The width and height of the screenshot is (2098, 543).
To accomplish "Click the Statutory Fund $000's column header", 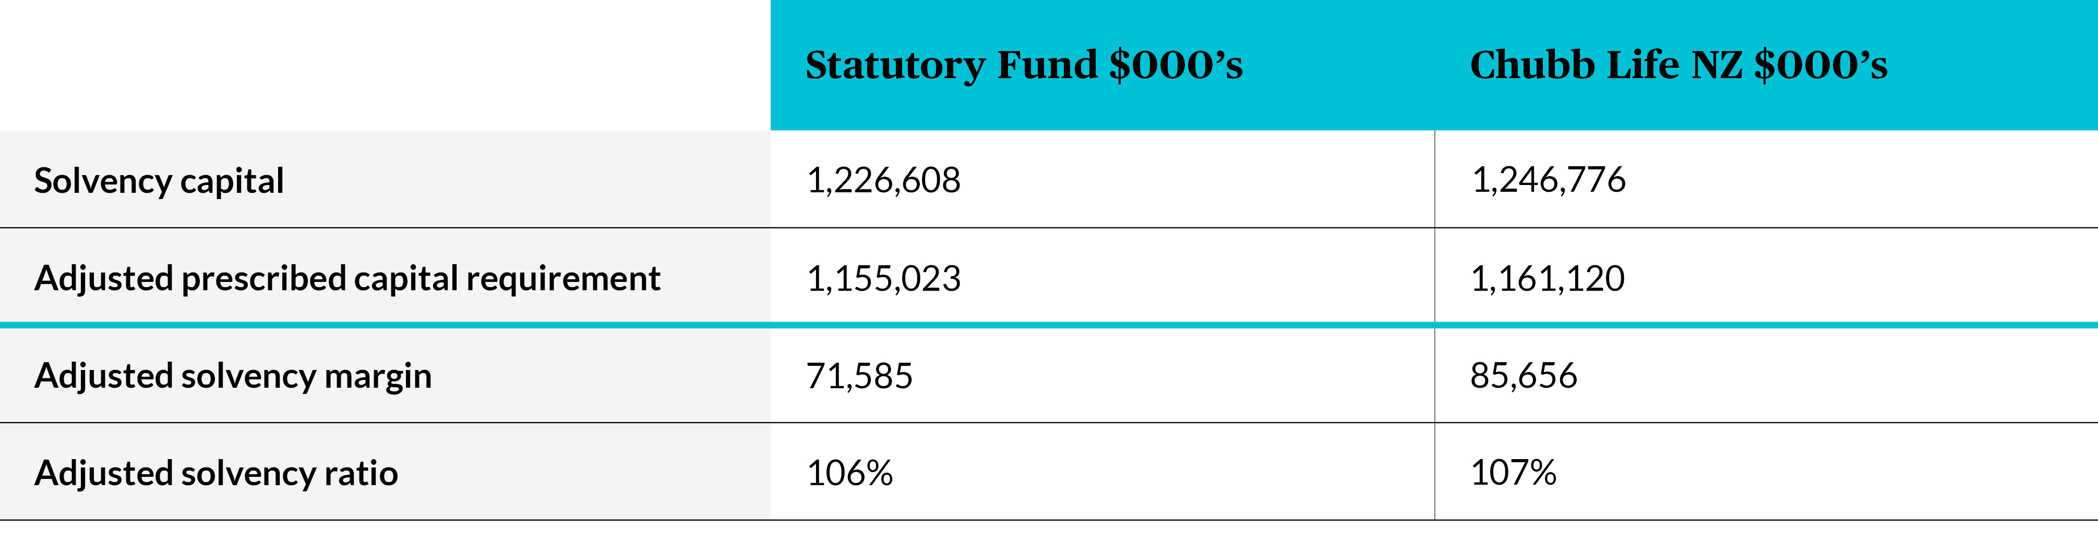I will [1024, 65].
